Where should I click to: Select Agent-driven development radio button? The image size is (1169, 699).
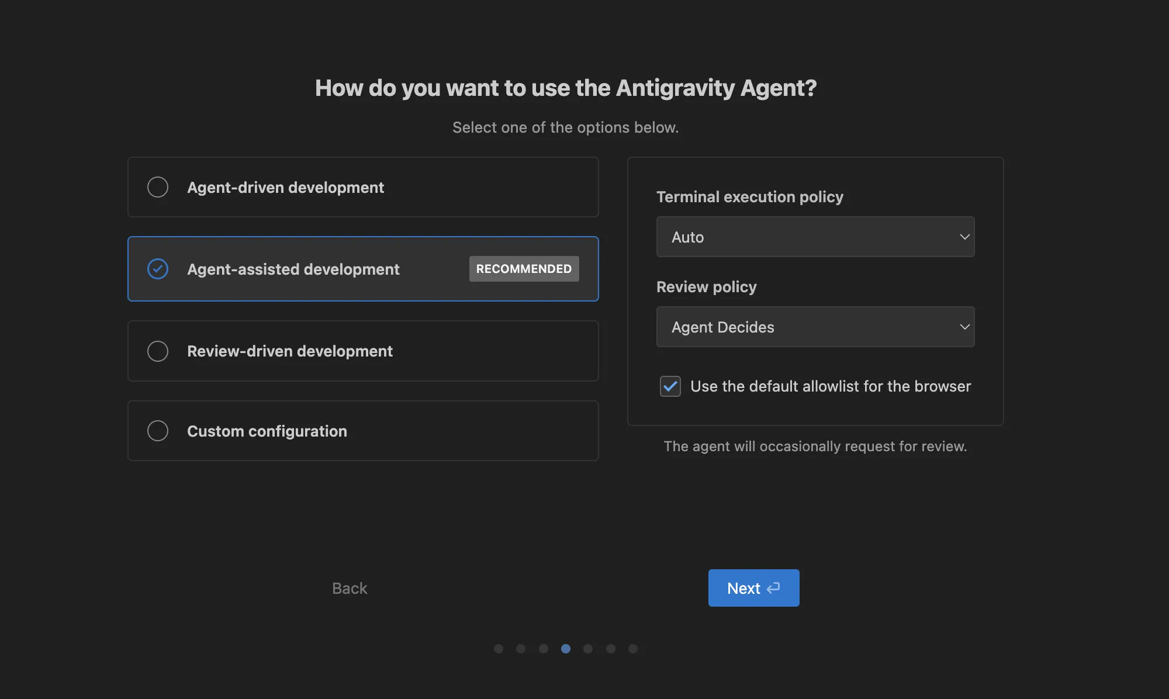[x=158, y=187]
